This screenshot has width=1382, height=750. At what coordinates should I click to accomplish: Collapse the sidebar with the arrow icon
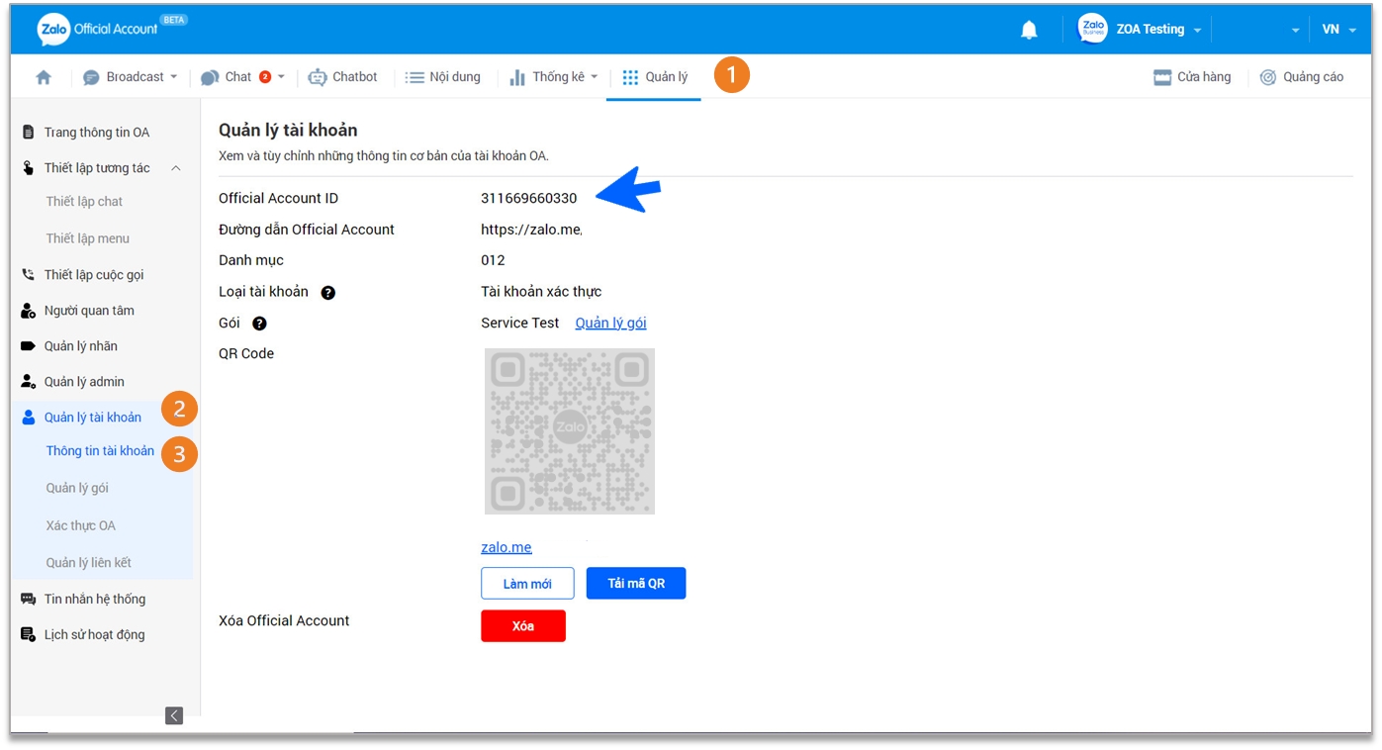click(174, 715)
